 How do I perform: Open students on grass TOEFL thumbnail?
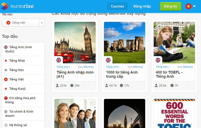click(x=174, y=42)
